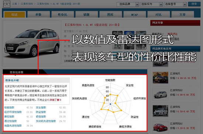Expand the 选择型号 model dropdown
Screen dimensions: 203x134
(175, 4)
